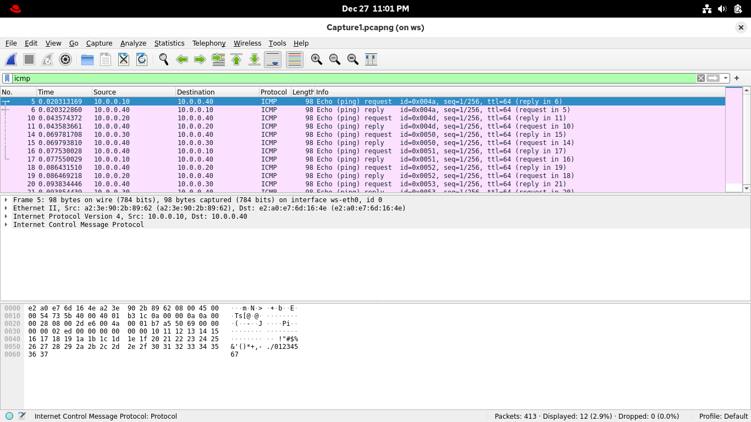The width and height of the screenshot is (751, 422).
Task: Click the open capture file folder icon
Action: point(87,59)
